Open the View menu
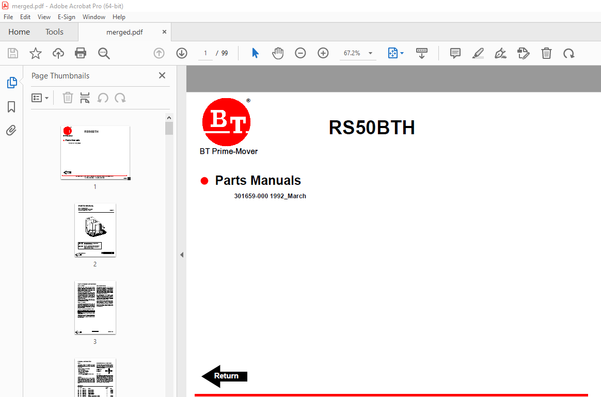The width and height of the screenshot is (601, 397). 44,17
